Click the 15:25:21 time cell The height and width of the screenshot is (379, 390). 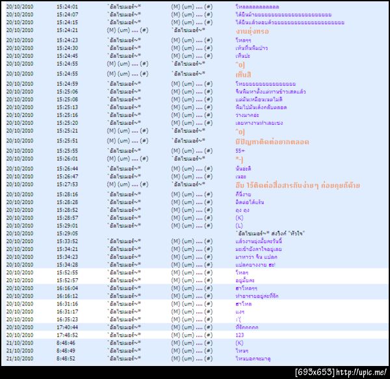click(x=67, y=131)
